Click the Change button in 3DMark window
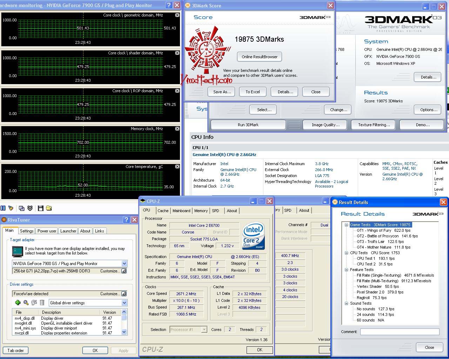Screen dimensions: 449x359 pyautogui.click(x=339, y=110)
